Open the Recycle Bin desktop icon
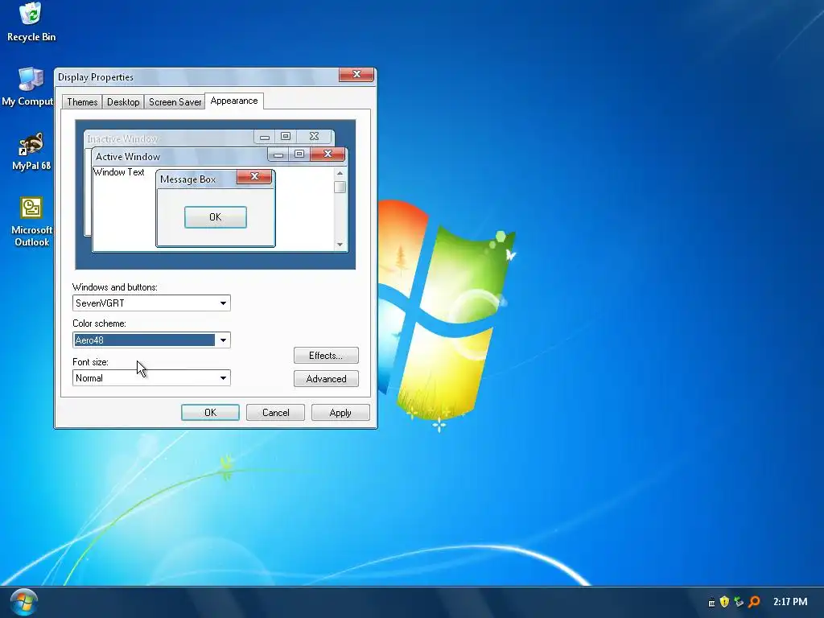Screen dimensions: 824x618 tap(31, 22)
